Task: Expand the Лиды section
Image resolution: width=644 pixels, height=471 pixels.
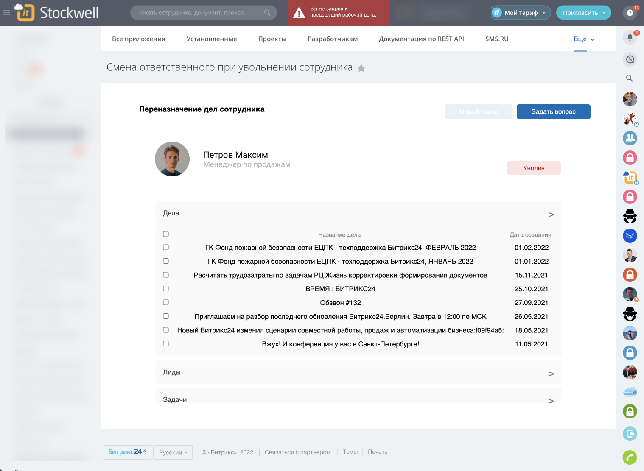Action: click(551, 373)
